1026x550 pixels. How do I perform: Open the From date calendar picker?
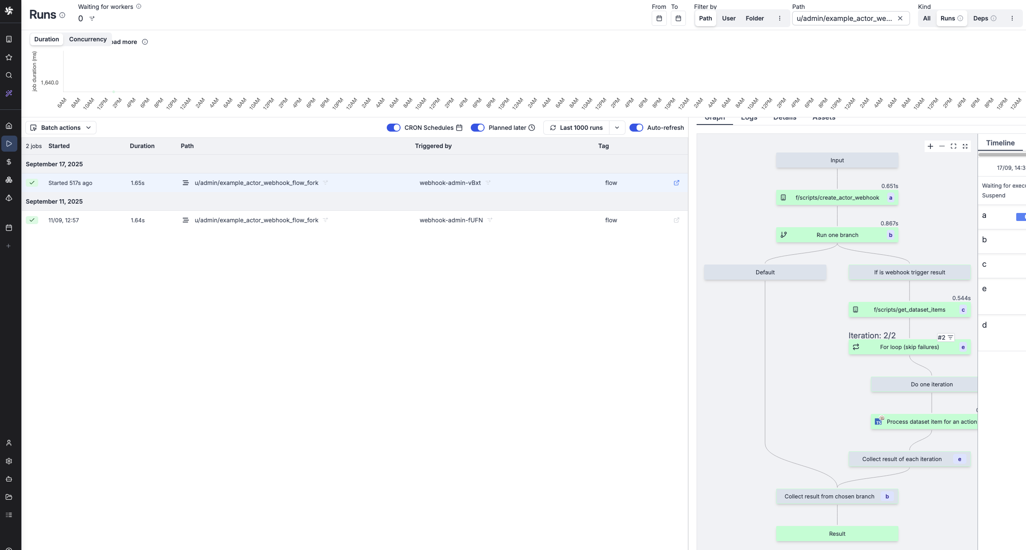[659, 18]
